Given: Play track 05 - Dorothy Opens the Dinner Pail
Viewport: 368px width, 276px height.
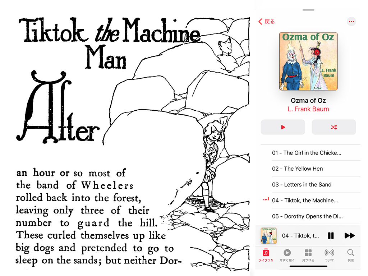Looking at the screenshot, I should [310, 216].
